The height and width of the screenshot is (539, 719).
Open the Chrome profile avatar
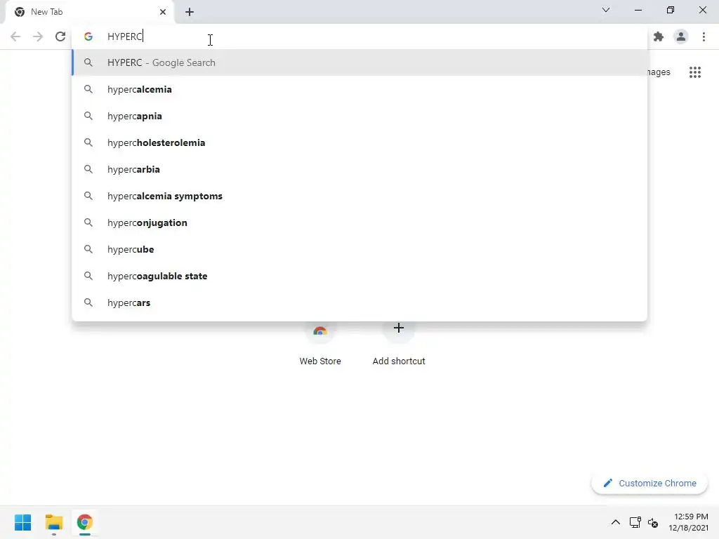[681, 36]
